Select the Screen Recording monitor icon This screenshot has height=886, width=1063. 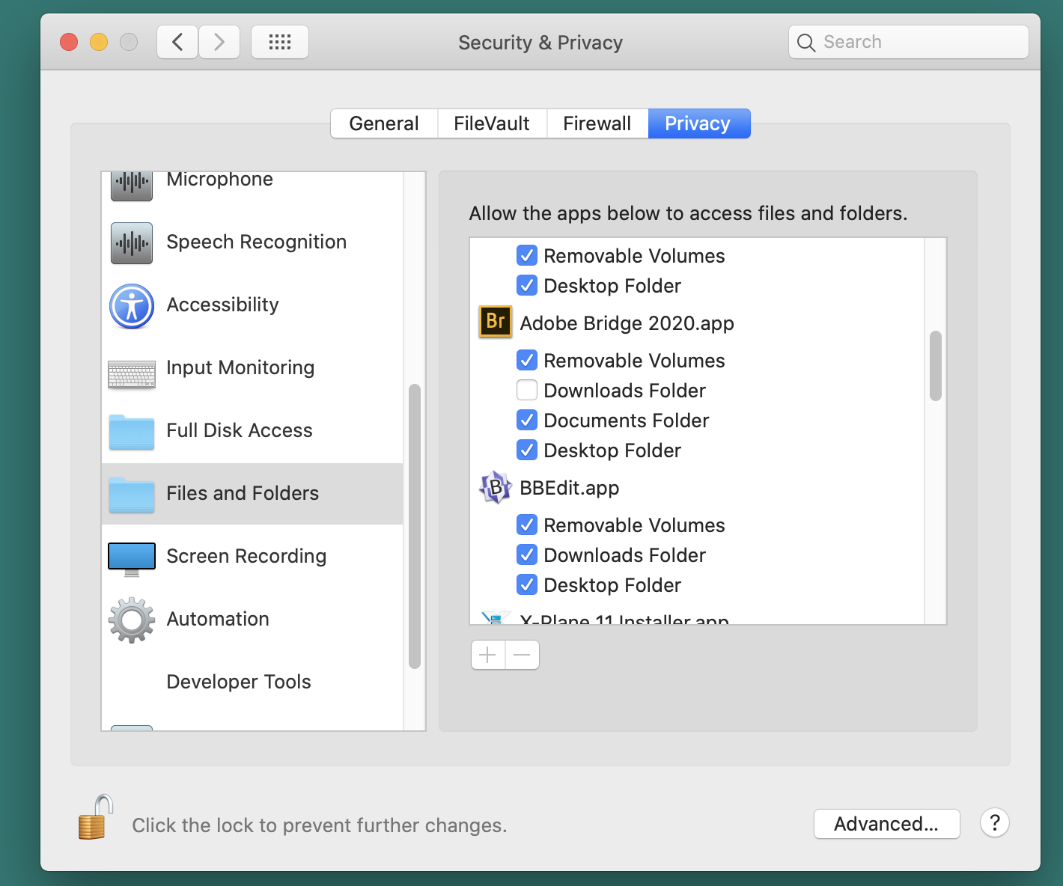132,559
